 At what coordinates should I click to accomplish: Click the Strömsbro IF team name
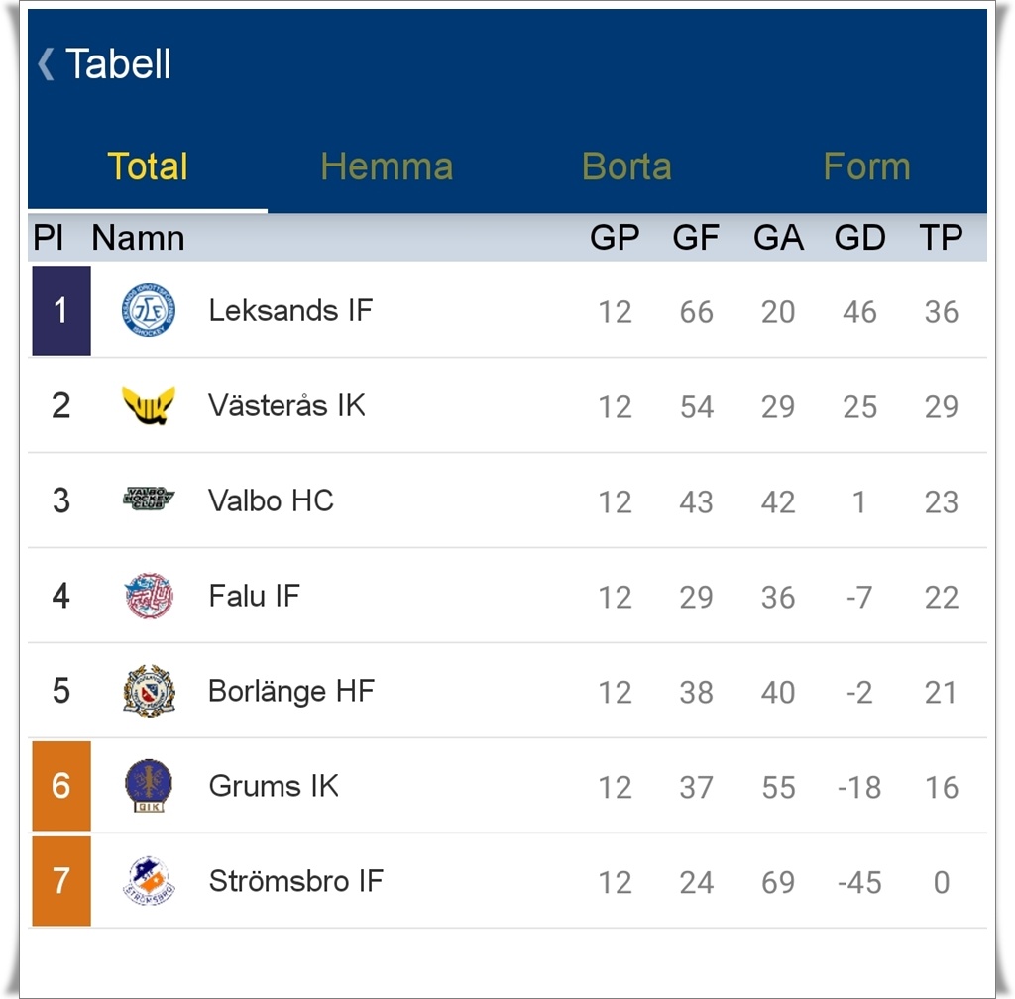[x=295, y=881]
